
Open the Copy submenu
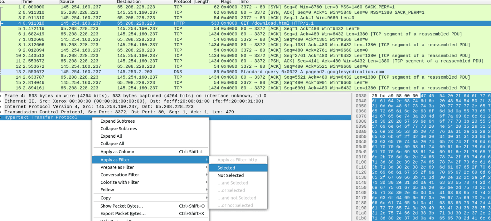tap(151, 198)
